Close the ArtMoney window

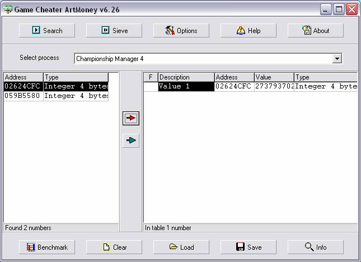352,10
